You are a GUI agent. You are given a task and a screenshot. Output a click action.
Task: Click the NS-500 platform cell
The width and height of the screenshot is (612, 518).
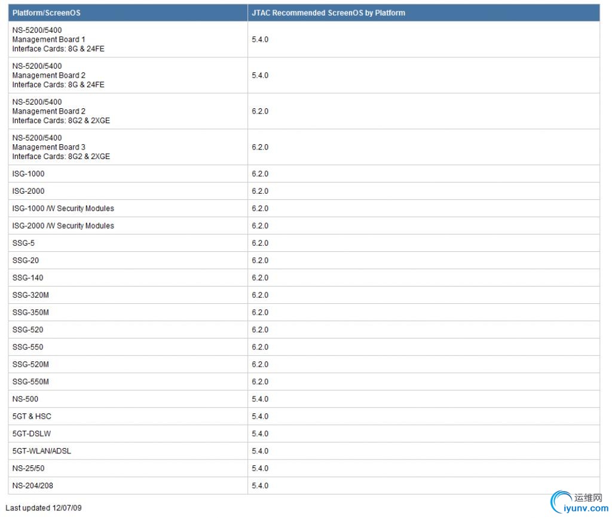coord(128,399)
